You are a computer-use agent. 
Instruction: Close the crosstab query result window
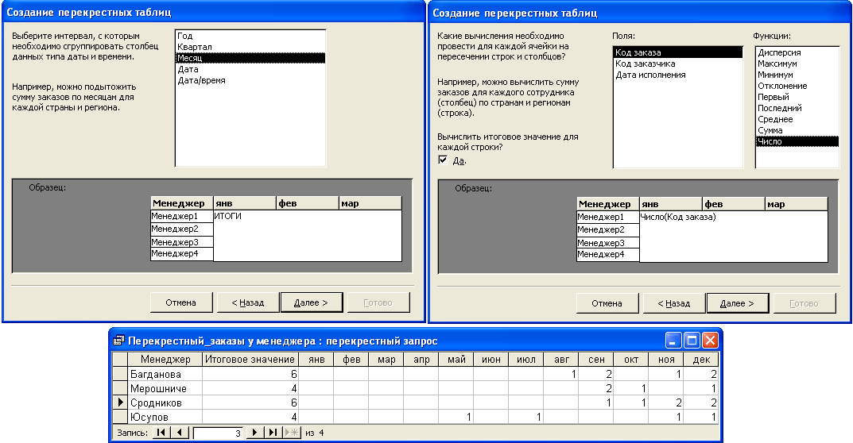pos(710,341)
